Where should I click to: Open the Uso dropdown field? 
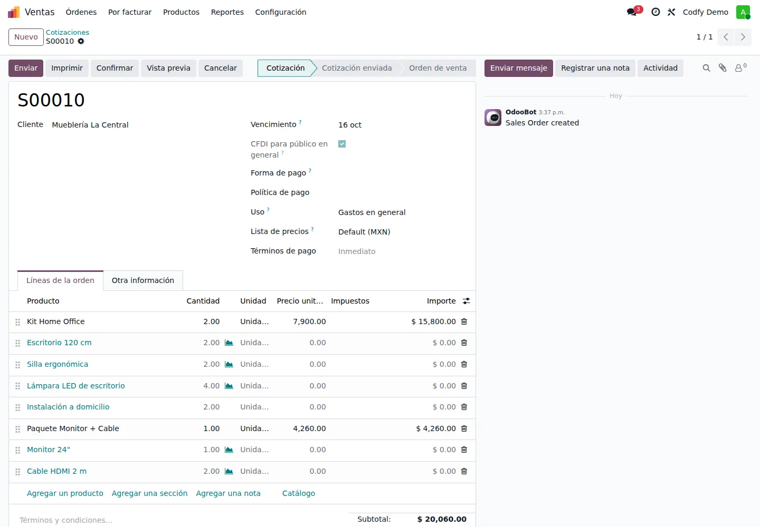coord(402,212)
